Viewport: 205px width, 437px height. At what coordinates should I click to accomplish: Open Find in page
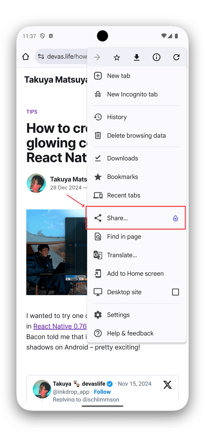[124, 237]
